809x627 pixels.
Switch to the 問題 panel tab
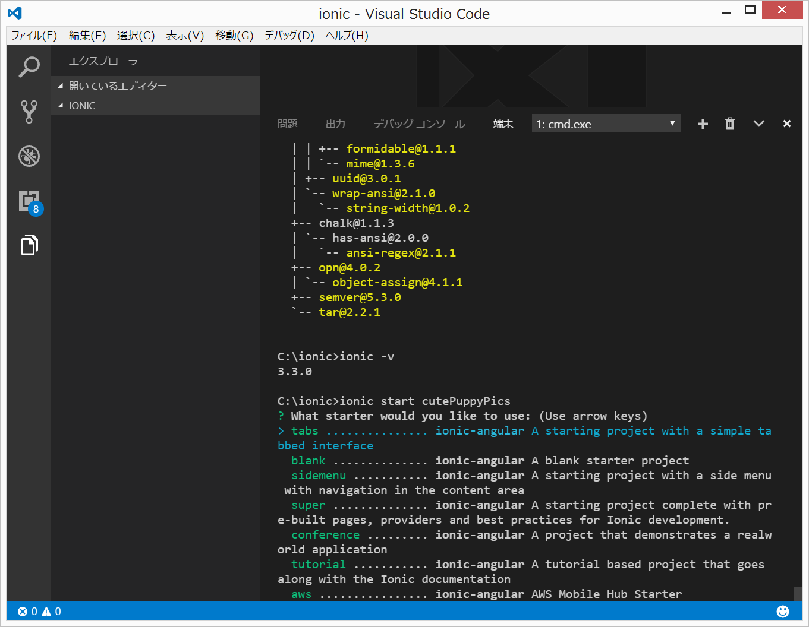coord(287,123)
